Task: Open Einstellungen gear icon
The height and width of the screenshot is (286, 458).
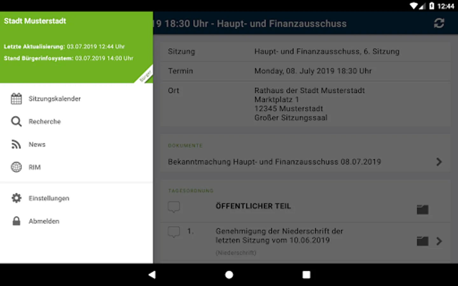Action: point(16,198)
